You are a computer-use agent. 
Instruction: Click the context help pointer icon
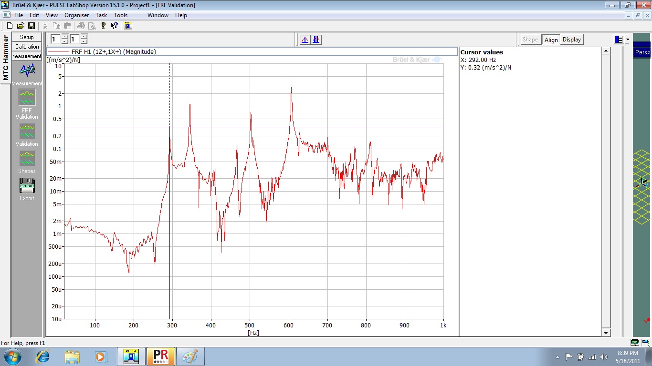coord(114,26)
